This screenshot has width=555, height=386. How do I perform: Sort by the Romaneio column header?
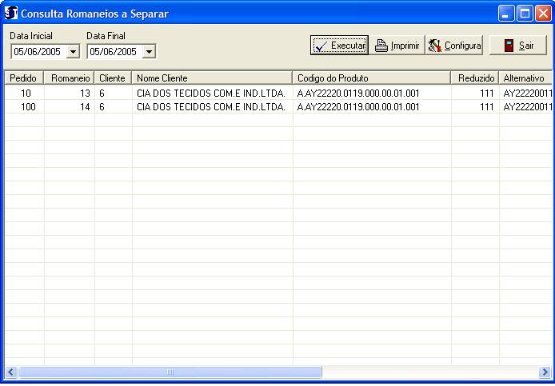coord(70,78)
